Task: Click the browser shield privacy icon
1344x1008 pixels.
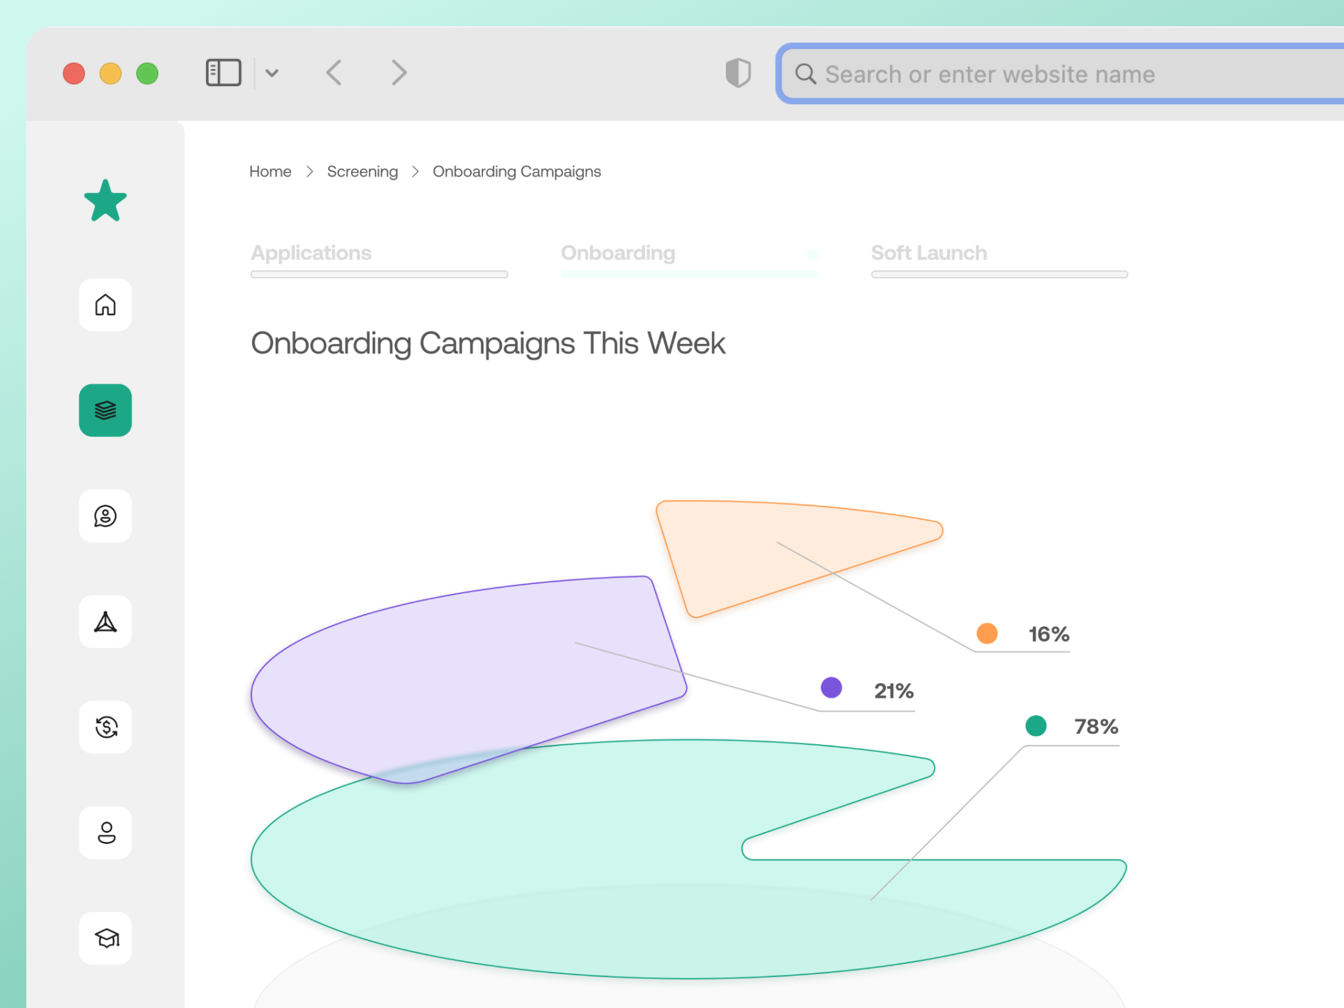Action: point(738,73)
